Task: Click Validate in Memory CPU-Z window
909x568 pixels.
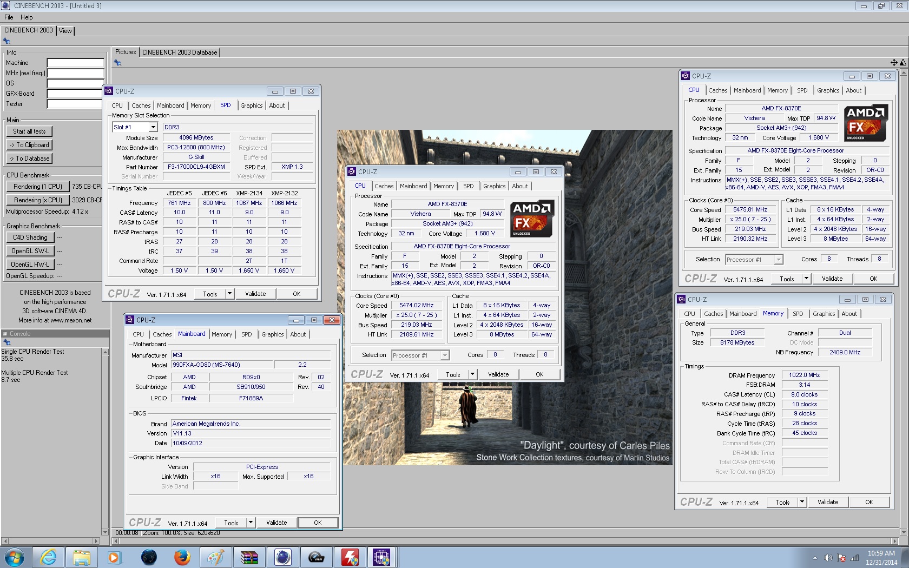Action: [828, 502]
